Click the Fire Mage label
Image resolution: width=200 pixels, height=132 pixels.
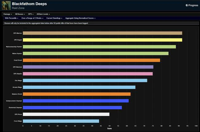tap(18, 80)
